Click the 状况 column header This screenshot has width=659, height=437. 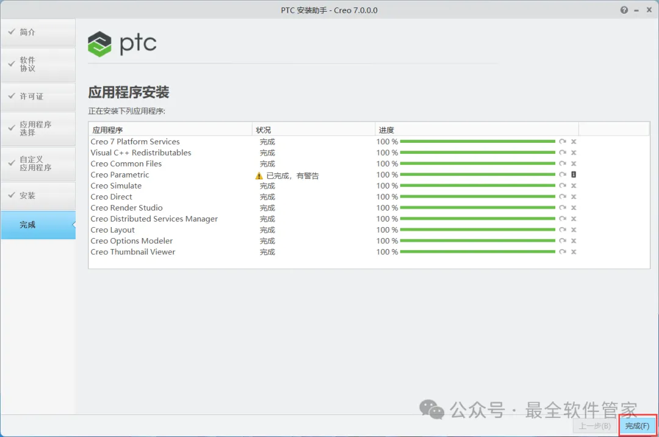[314, 130]
